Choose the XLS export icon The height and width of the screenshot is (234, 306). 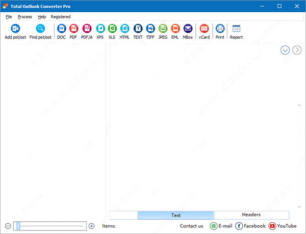pyautogui.click(x=112, y=29)
